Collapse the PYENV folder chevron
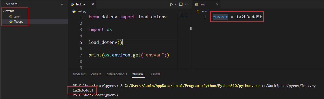 coord(3,11)
